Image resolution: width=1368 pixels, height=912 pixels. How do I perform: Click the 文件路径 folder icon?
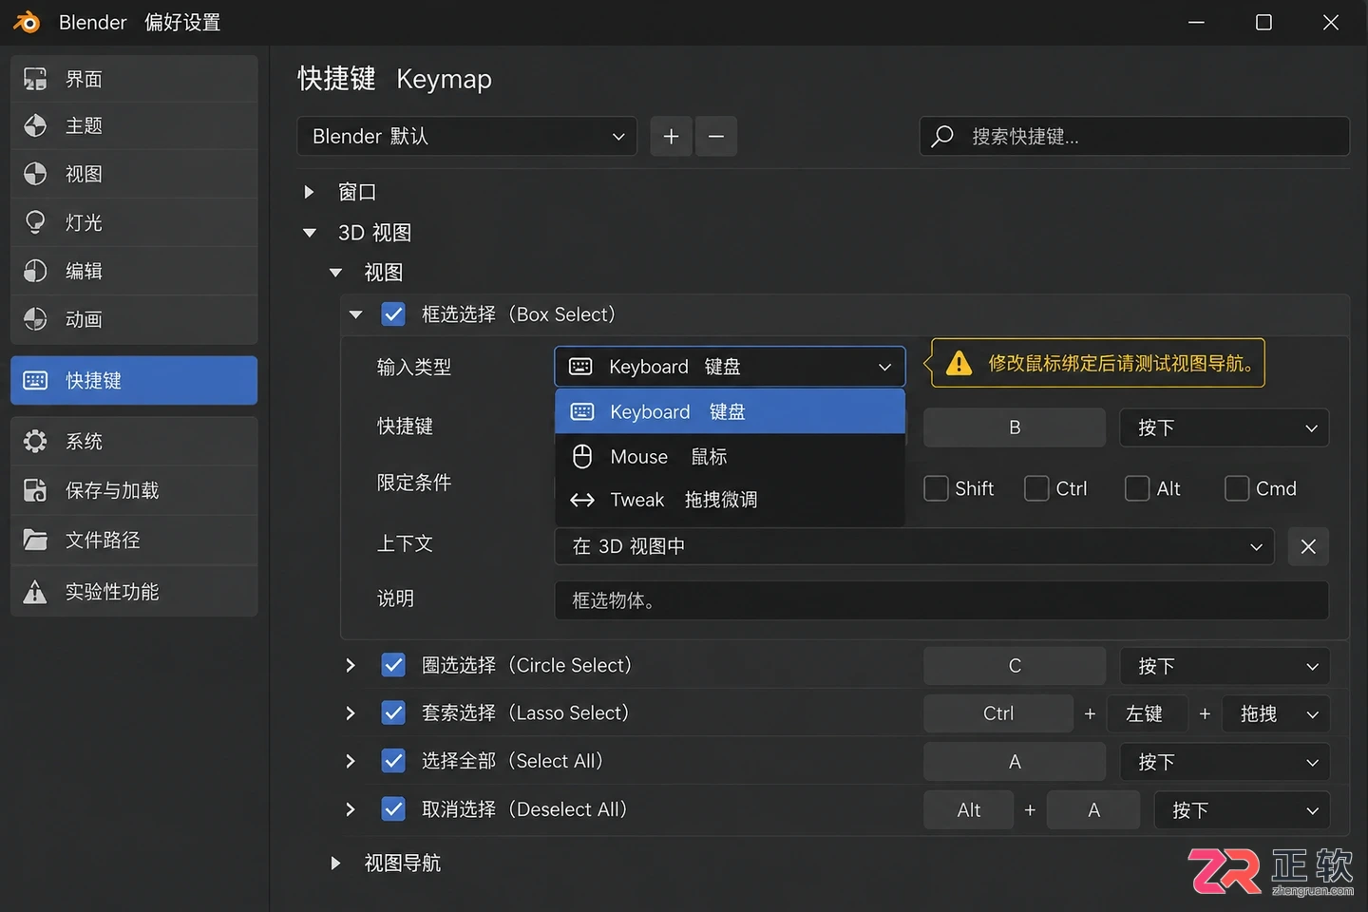point(35,540)
